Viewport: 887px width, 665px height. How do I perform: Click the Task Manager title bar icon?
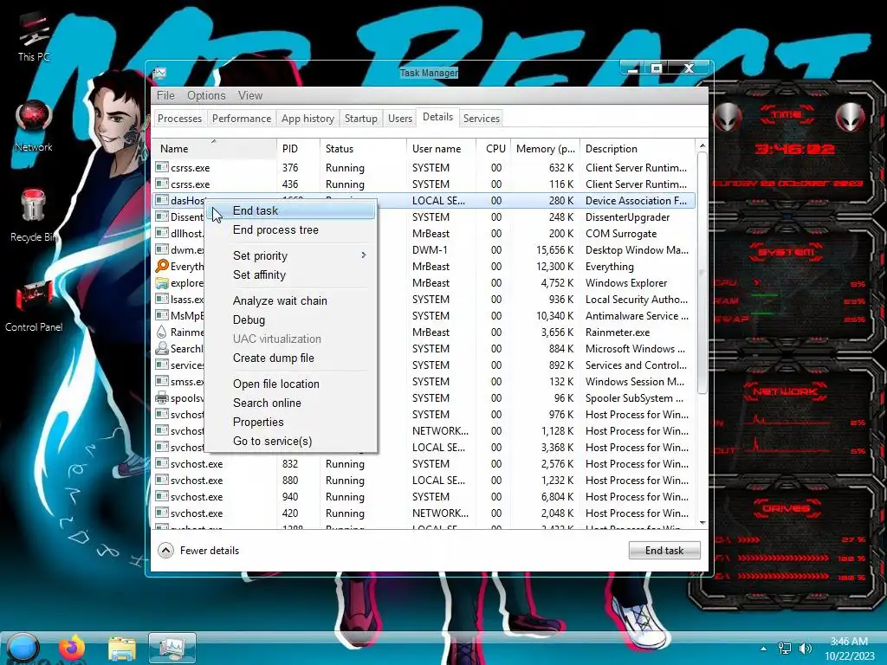pyautogui.click(x=159, y=73)
